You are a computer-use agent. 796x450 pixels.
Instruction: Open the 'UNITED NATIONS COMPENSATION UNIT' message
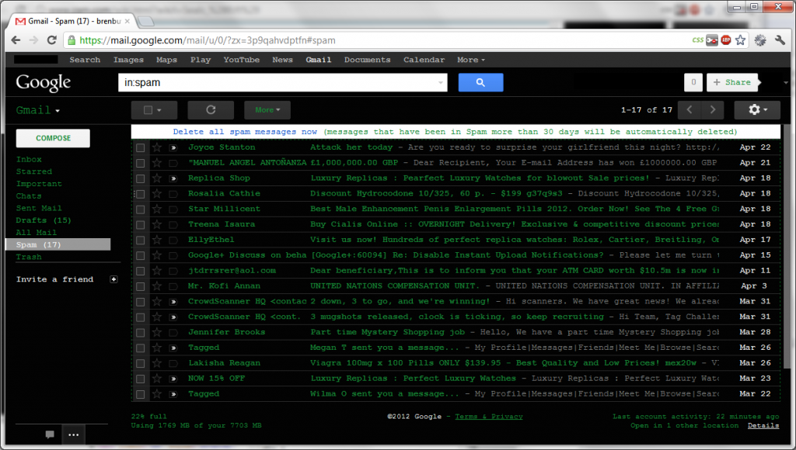[x=395, y=286]
